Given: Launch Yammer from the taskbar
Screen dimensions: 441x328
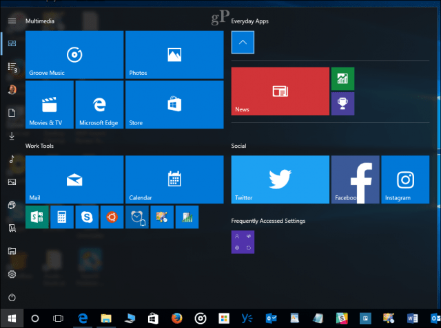Looking at the screenshot, I should pyautogui.click(x=247, y=318).
